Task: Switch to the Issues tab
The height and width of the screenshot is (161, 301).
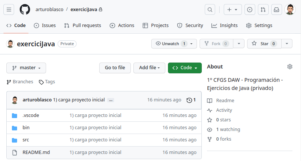Action: (45, 26)
